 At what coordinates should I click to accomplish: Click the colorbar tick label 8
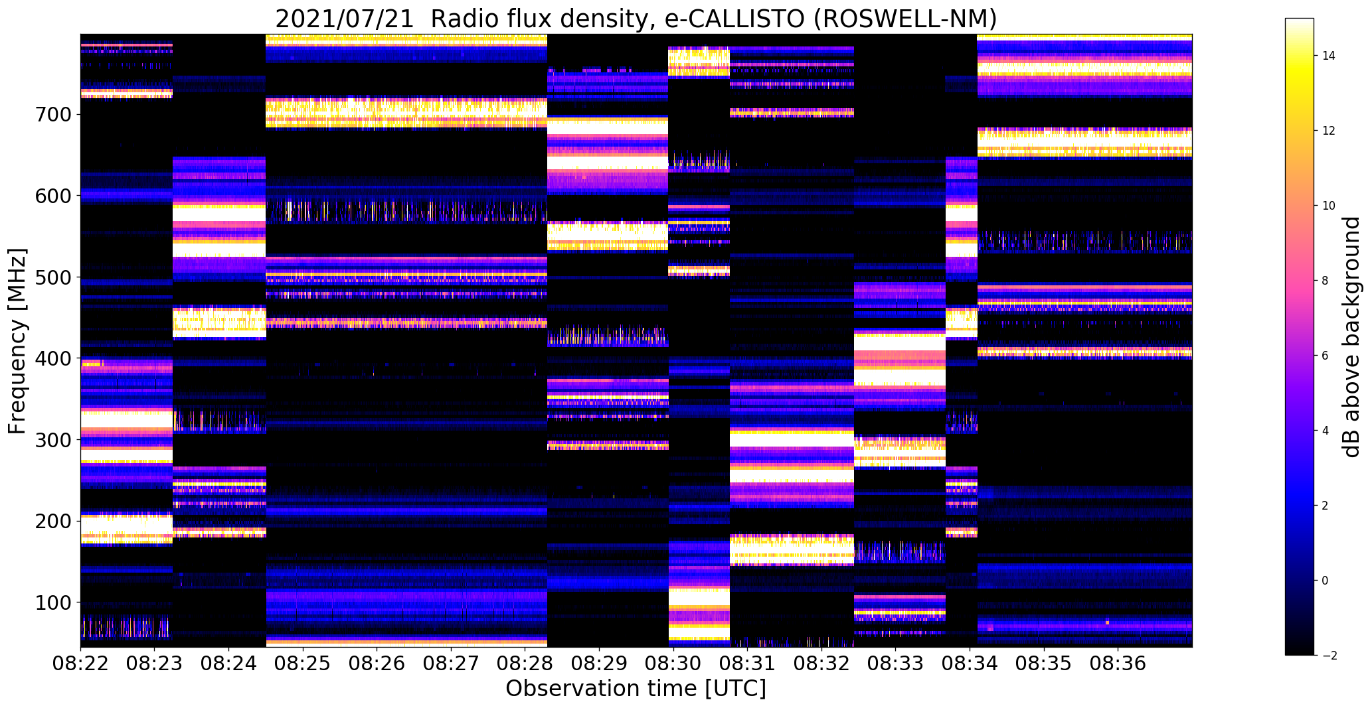1326,281
